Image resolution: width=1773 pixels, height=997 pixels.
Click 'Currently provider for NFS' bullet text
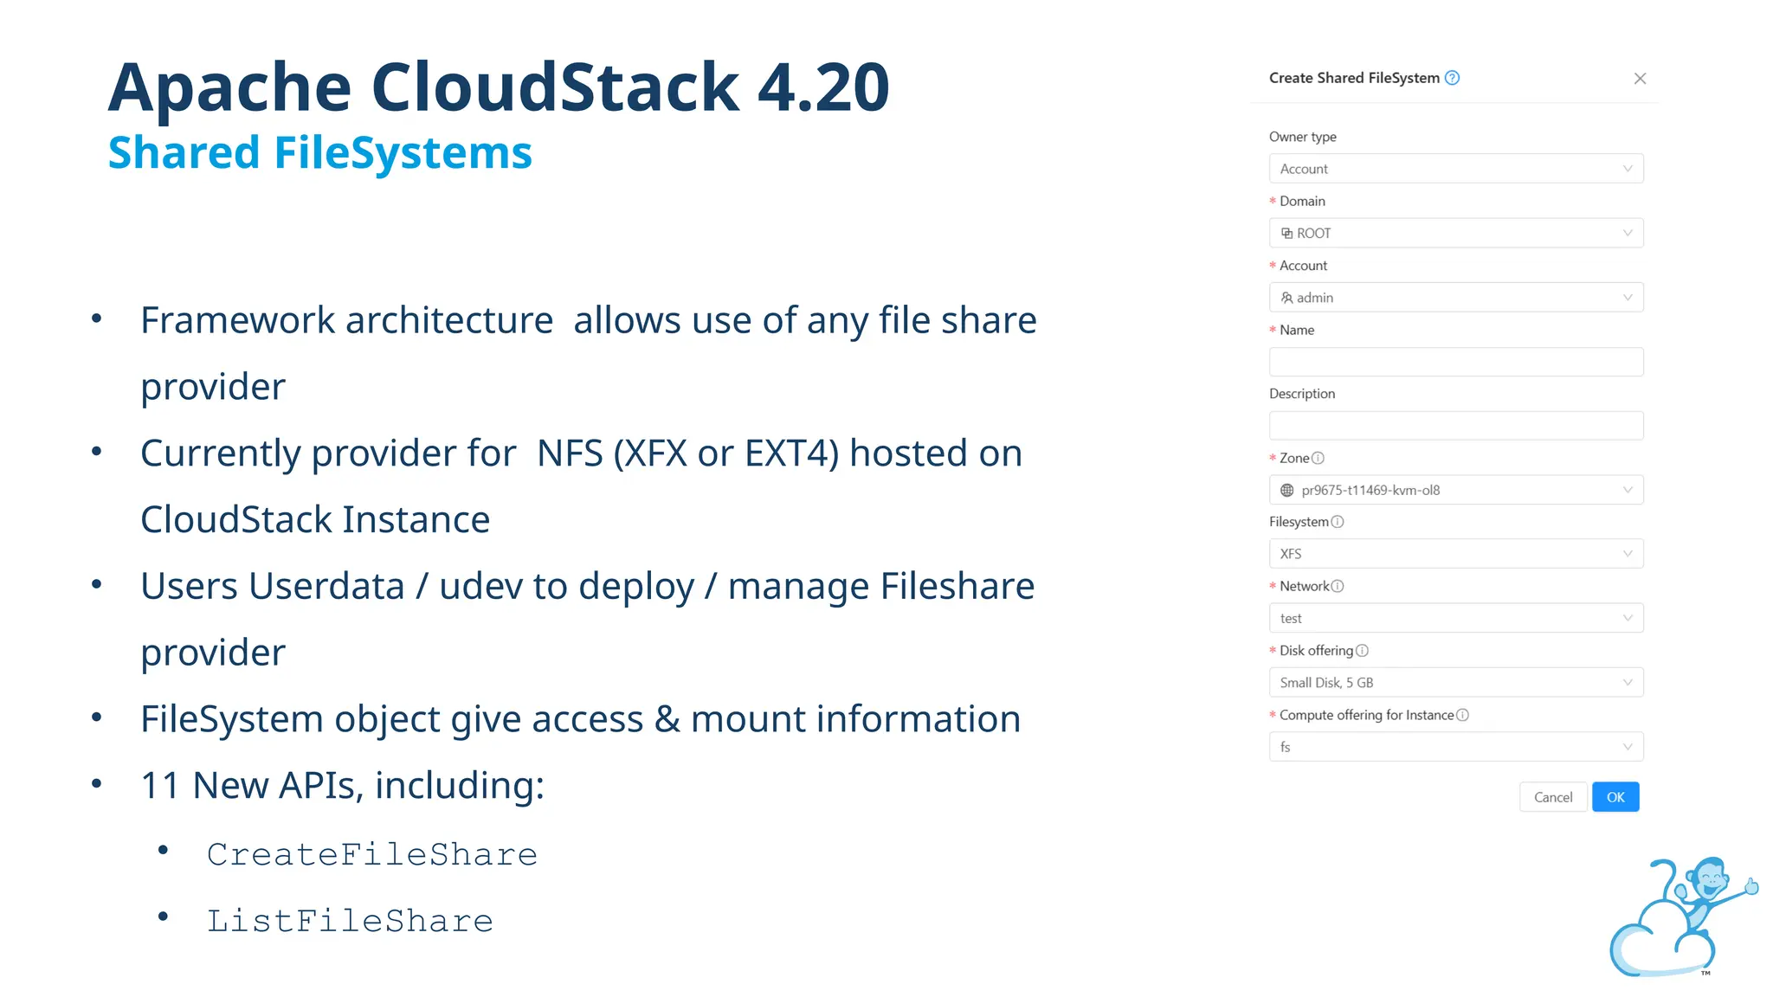pyautogui.click(x=582, y=486)
